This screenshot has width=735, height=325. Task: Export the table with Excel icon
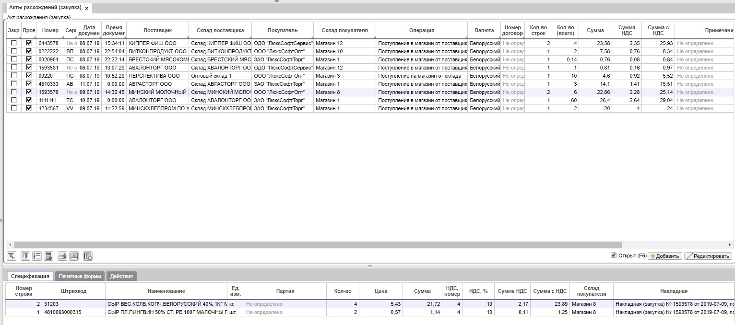[x=74, y=256]
